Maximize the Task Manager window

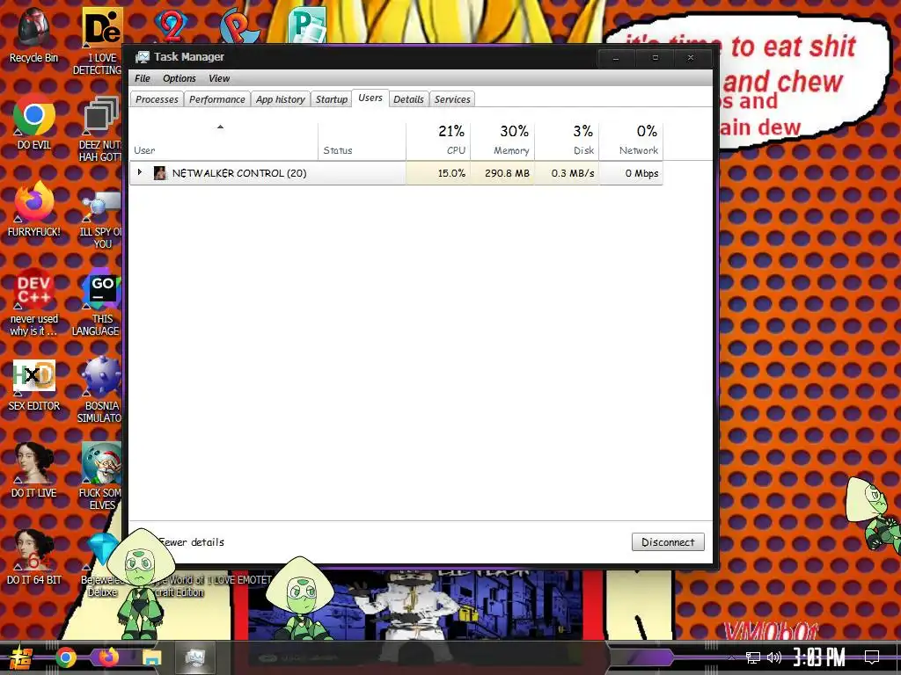coord(655,58)
